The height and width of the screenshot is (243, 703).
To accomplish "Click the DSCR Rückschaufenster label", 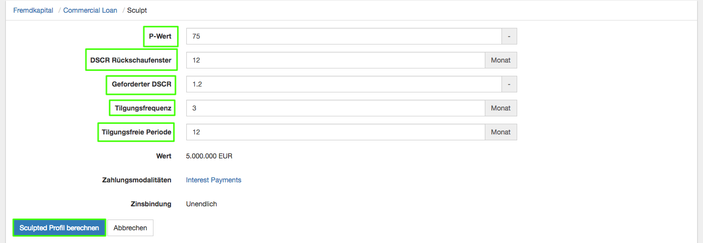I will [x=131, y=60].
